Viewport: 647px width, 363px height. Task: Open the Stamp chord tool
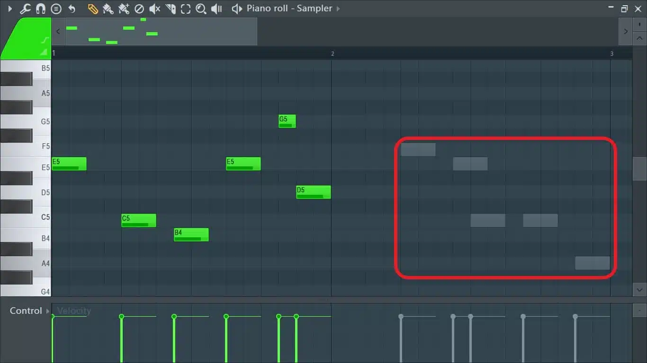[x=56, y=9]
